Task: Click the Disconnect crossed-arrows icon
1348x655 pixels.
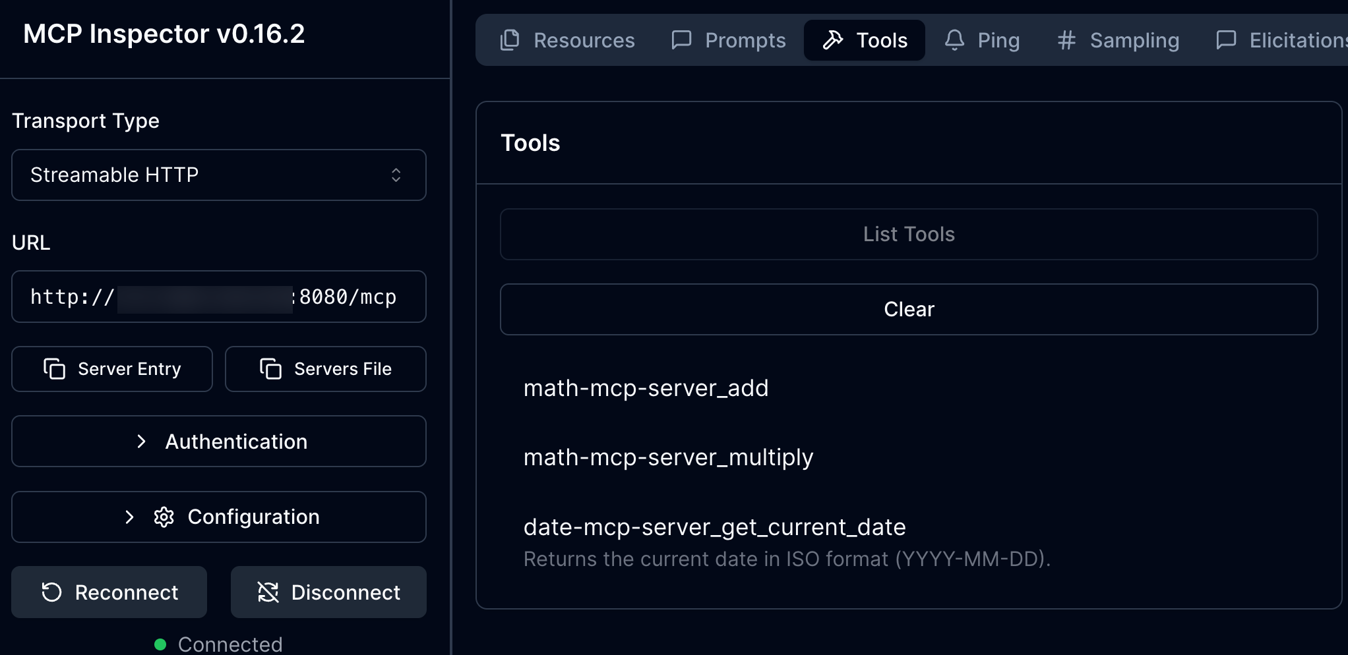Action: click(x=268, y=592)
